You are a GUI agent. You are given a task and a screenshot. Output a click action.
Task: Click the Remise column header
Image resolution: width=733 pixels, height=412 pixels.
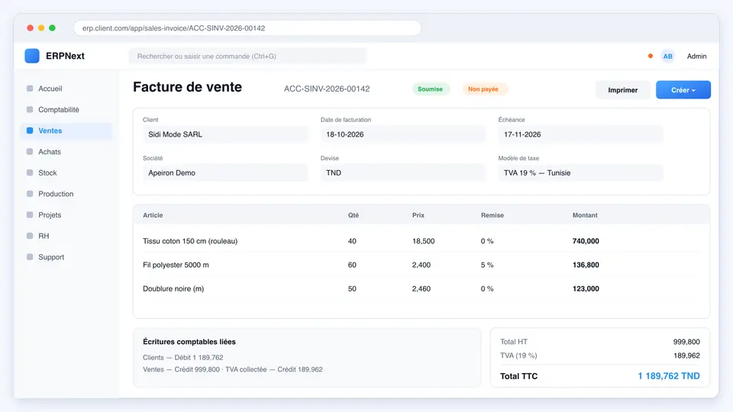coord(492,215)
